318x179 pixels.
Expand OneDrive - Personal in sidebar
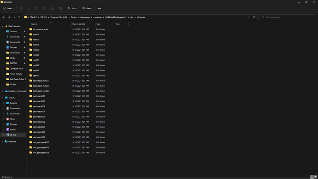[2, 91]
